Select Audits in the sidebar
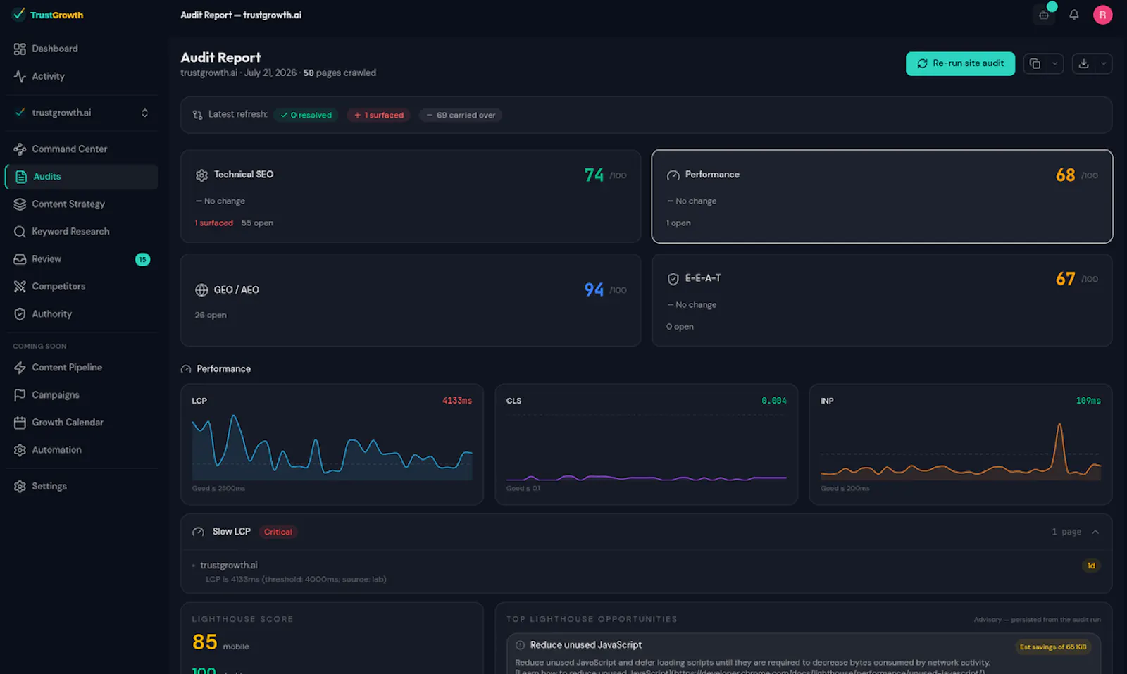Viewport: 1127px width, 674px height. (x=81, y=176)
